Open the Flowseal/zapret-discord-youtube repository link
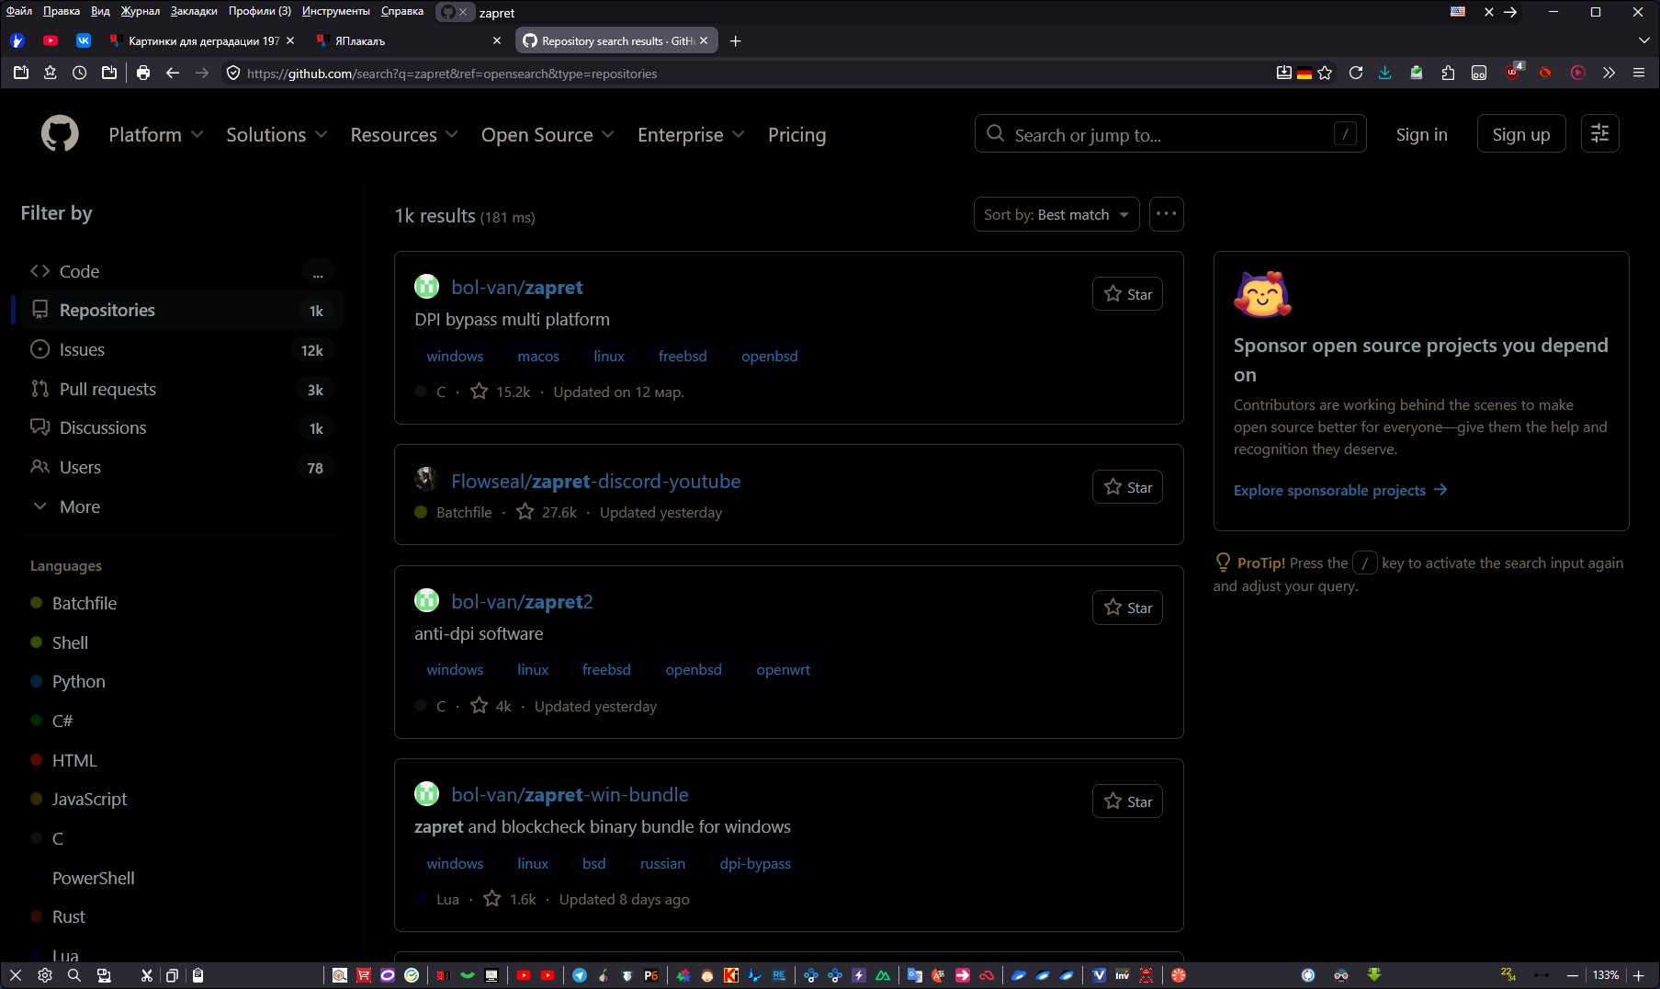The width and height of the screenshot is (1660, 989). [x=595, y=481]
